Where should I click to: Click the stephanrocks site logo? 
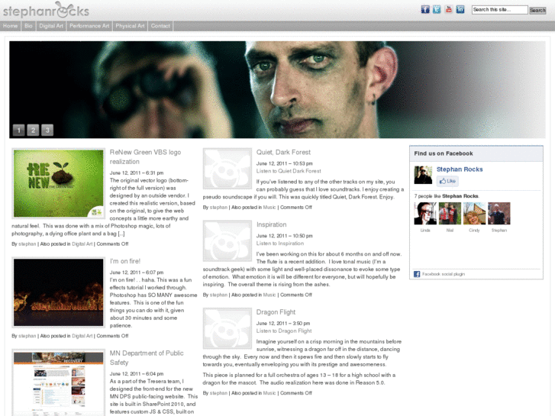pos(46,10)
